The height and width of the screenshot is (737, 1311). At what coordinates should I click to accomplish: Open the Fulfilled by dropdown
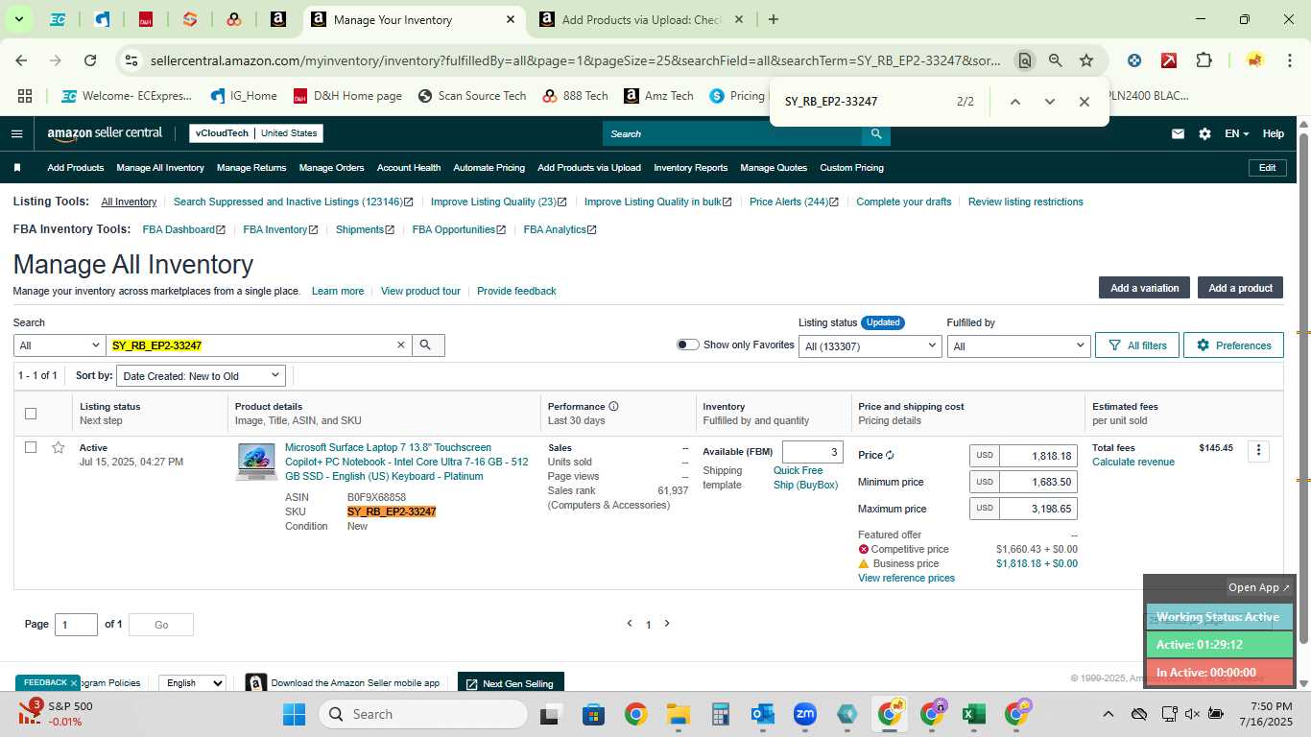(x=1018, y=345)
